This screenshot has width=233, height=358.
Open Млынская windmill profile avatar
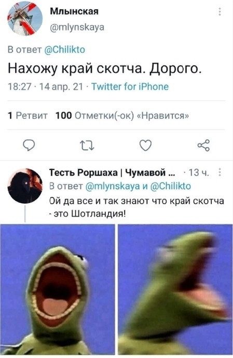[x=25, y=19]
